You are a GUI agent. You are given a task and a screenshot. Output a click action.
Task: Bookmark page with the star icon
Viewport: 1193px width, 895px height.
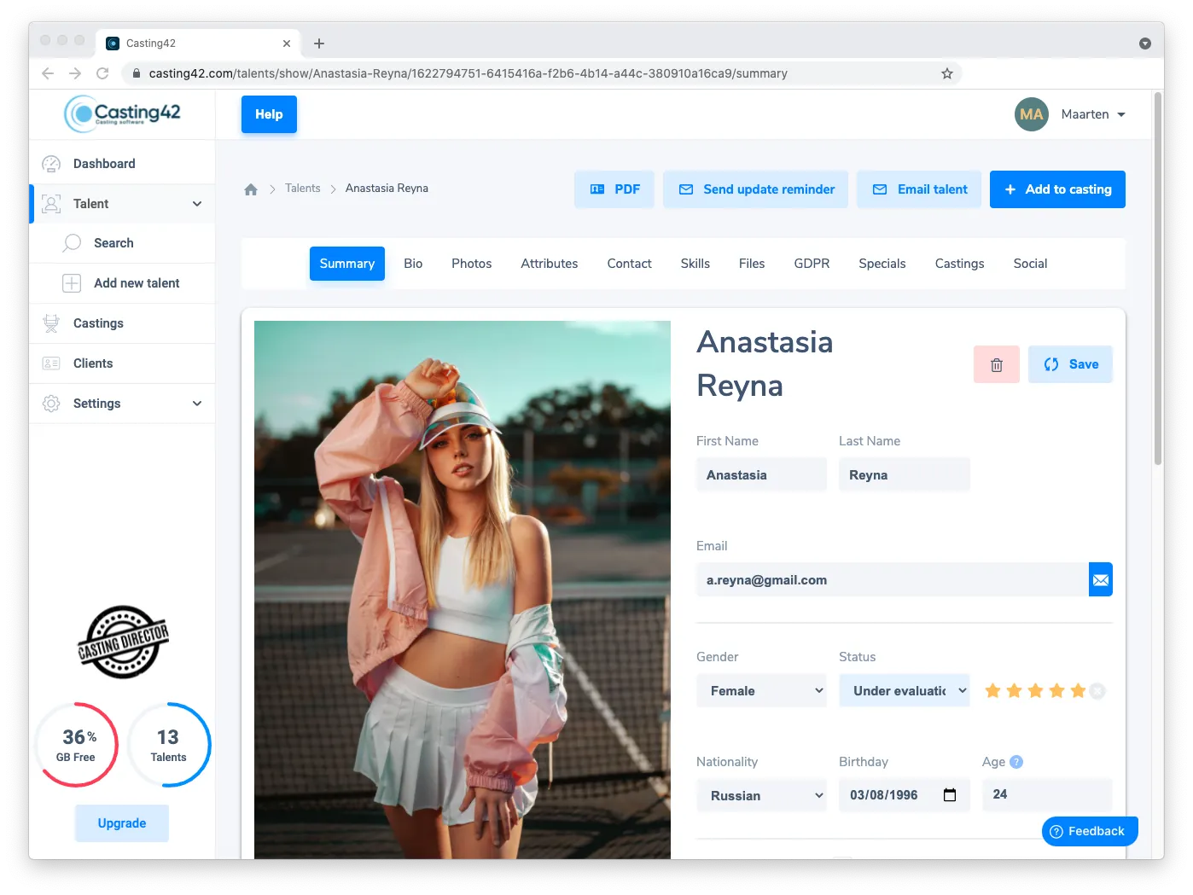click(946, 73)
